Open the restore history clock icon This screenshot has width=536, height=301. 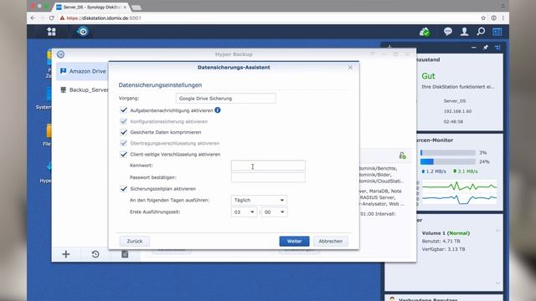coord(95,254)
